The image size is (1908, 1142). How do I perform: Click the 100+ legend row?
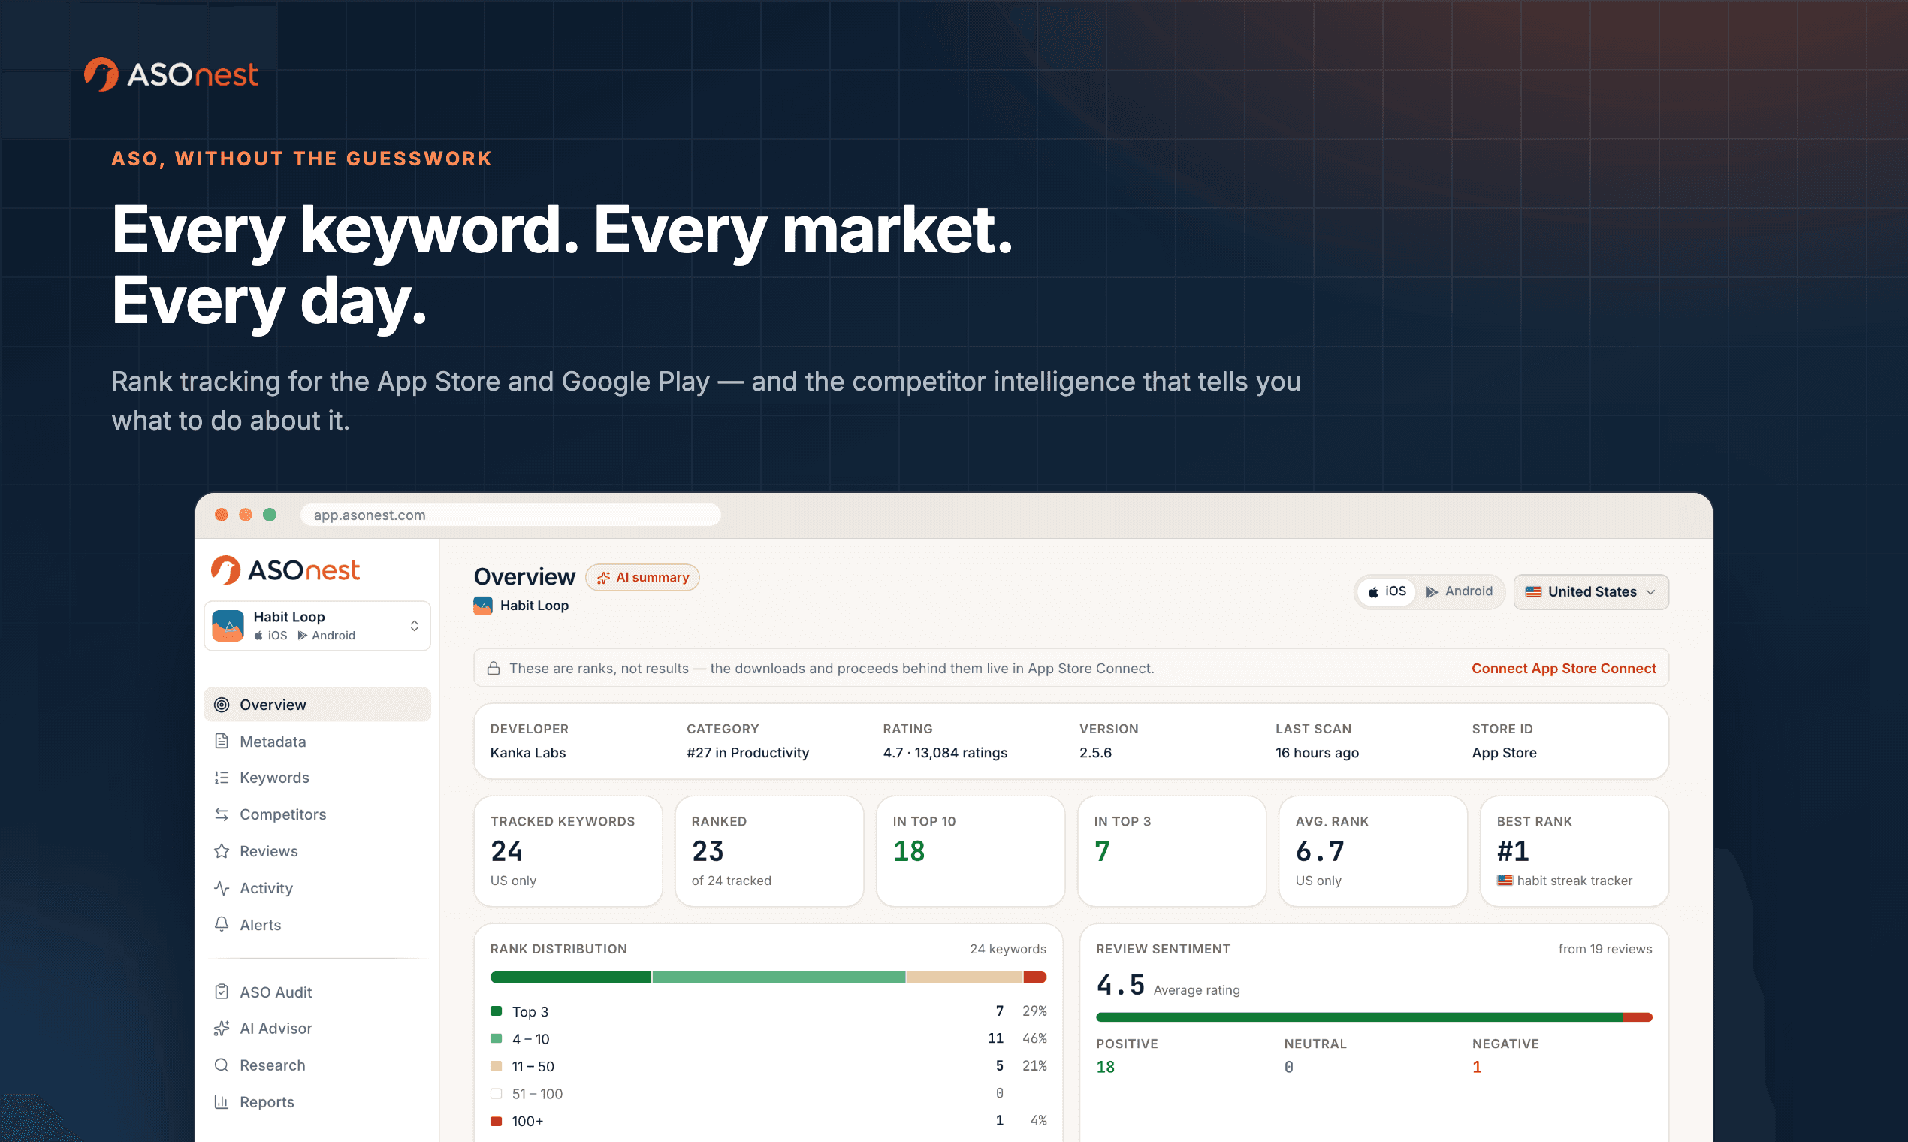pos(768,1121)
